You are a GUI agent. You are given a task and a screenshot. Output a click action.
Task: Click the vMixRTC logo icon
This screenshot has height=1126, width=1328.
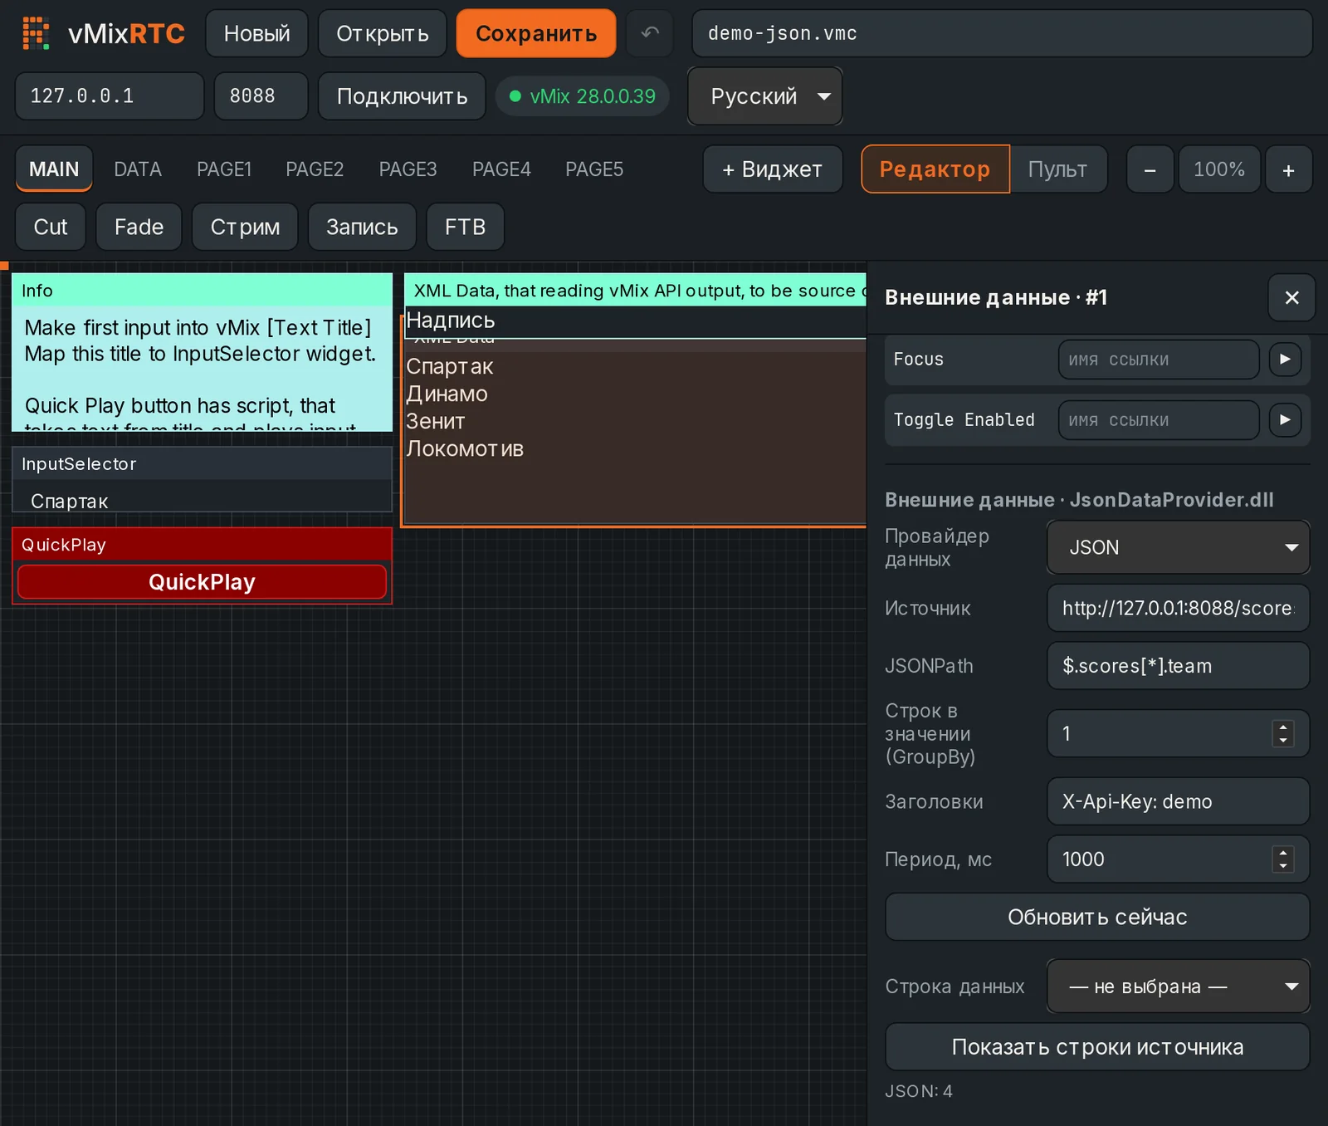[x=36, y=33]
